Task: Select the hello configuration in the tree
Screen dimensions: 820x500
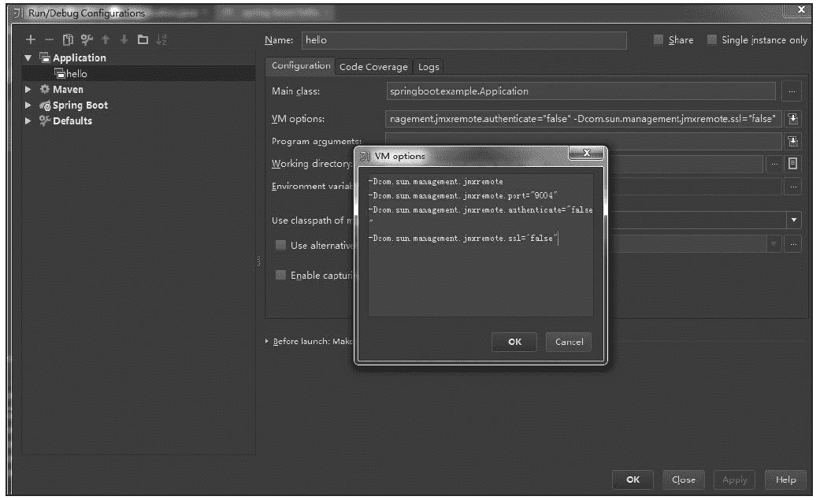Action: pos(76,74)
